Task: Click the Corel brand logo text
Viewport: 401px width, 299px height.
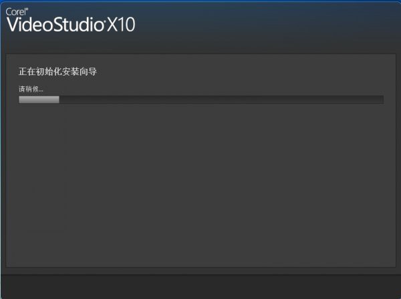Action: pos(16,12)
